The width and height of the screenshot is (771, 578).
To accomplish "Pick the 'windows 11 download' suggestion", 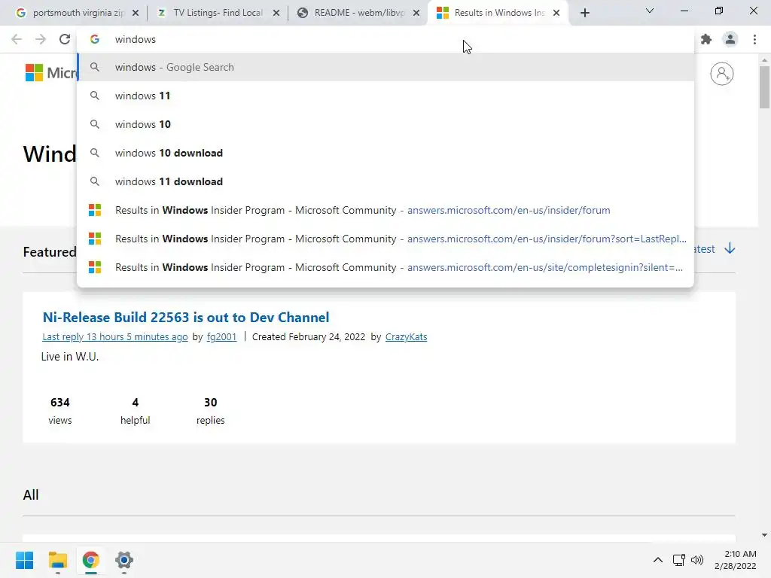I will (x=385, y=181).
